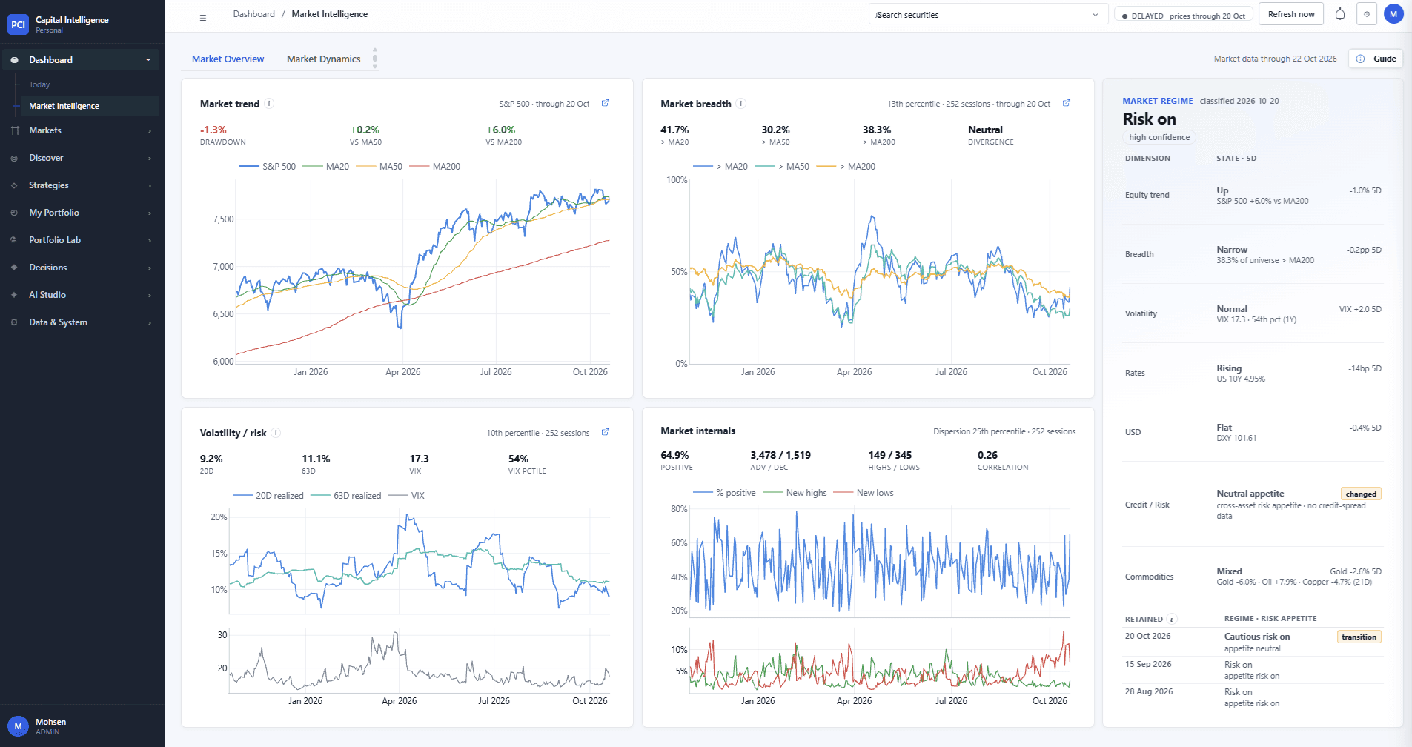Open Market trend card's external link icon
This screenshot has height=747, width=1412.
(x=606, y=103)
